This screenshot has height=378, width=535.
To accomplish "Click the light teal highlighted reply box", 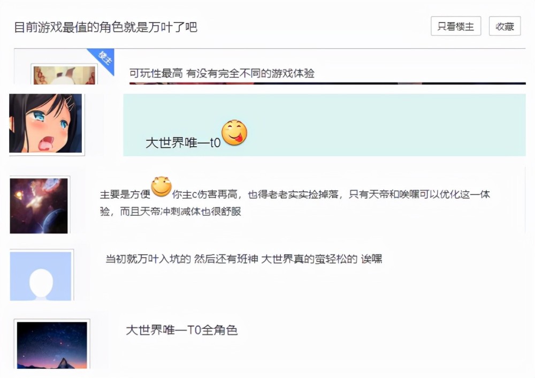I will pos(324,125).
